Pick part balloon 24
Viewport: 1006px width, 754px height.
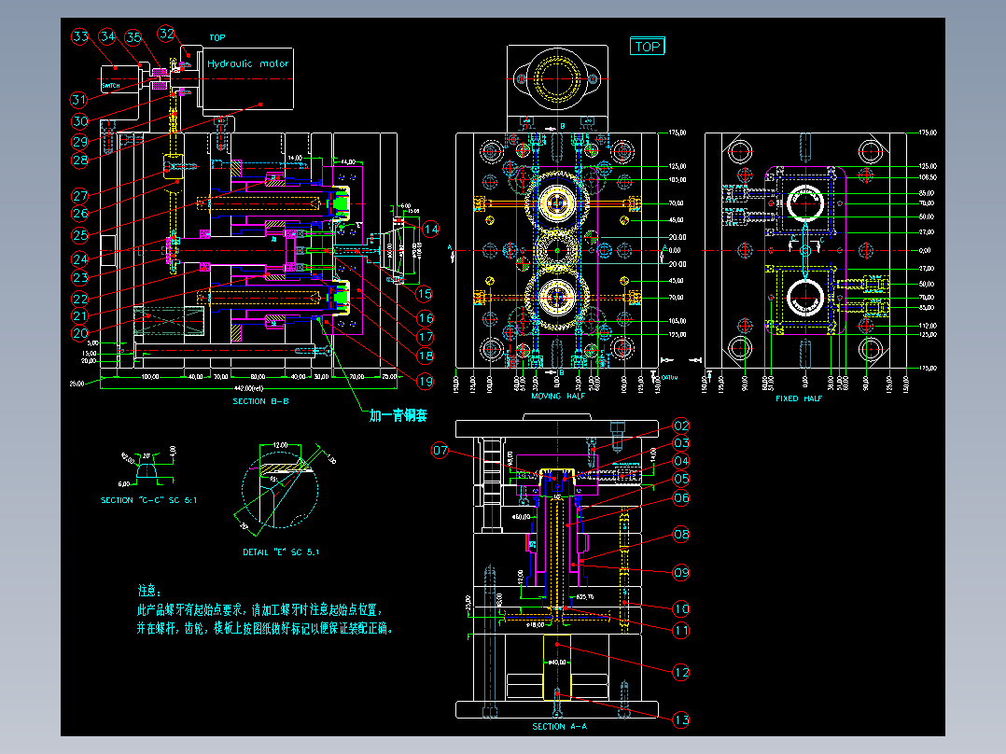[x=80, y=259]
